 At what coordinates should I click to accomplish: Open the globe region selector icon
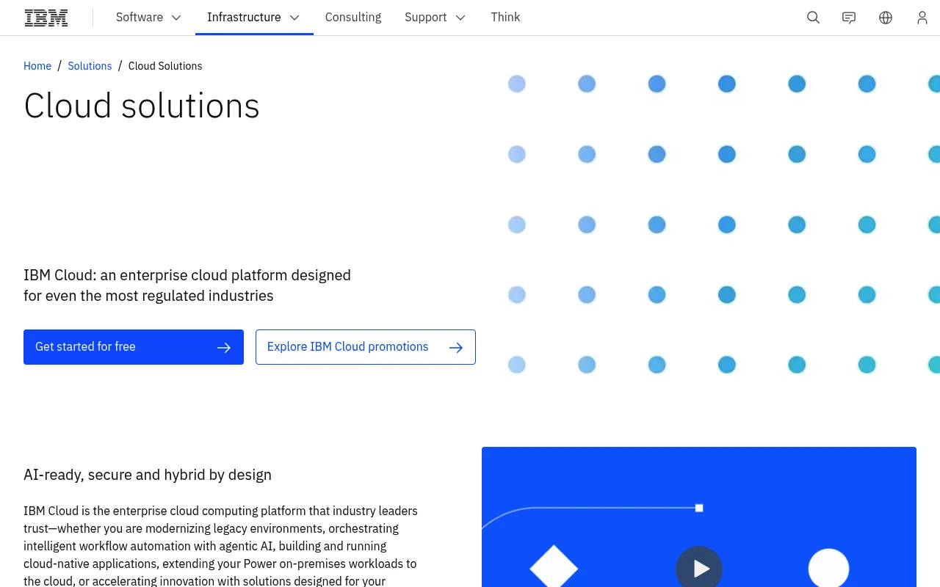coord(886,18)
